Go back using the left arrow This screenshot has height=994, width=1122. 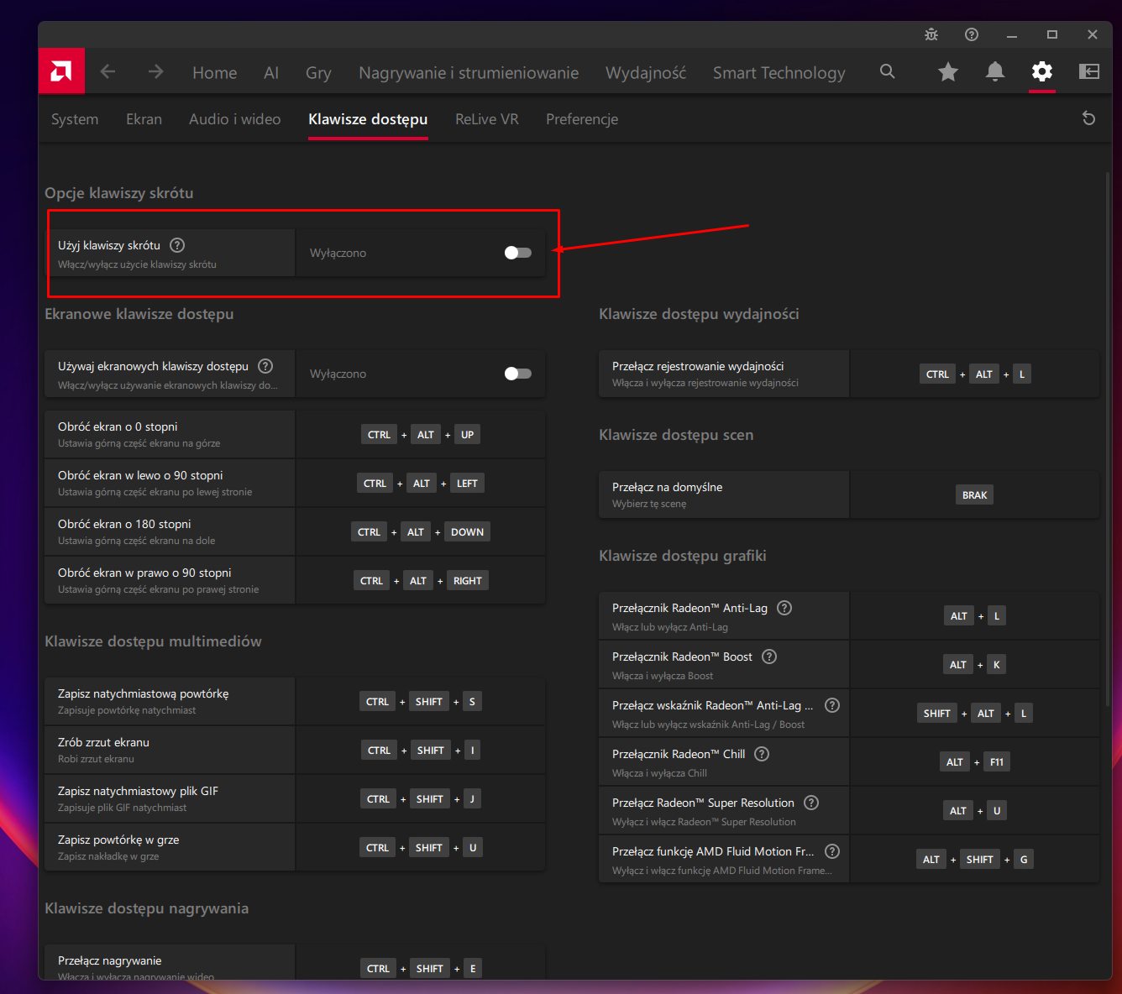(107, 72)
